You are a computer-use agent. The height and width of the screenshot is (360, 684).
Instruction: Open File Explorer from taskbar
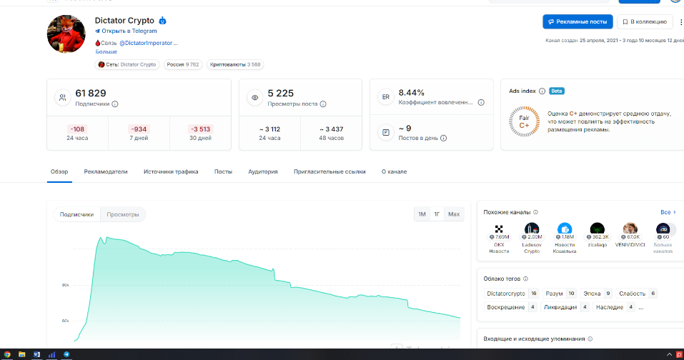click(21, 354)
